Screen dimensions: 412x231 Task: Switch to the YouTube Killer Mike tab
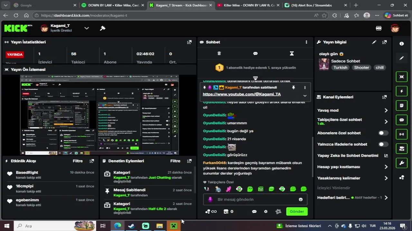248,5
